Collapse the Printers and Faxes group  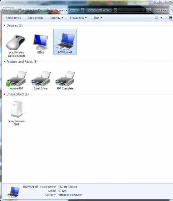click(4, 62)
